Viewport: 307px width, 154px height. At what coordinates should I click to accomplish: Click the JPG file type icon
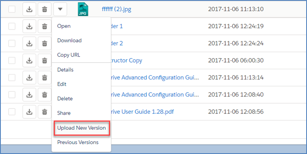click(x=83, y=9)
